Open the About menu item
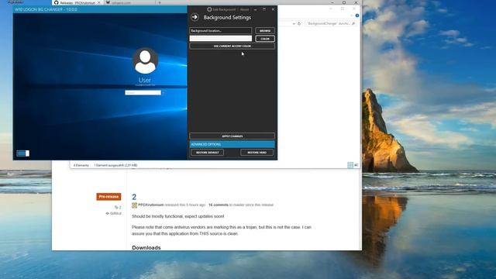Screen dimensions: 496x279 tap(244, 9)
